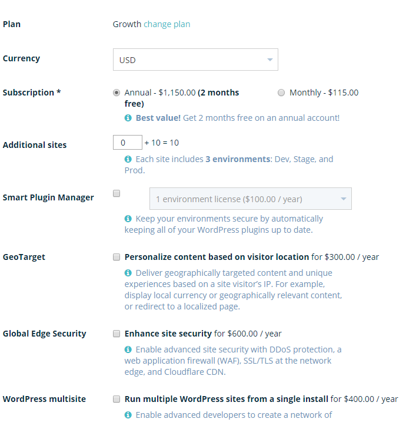Enable the Smart Plugin Manager checkbox
Screen dimensions: 416x422
117,193
